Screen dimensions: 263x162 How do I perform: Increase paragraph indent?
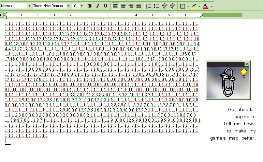[x=173, y=6]
